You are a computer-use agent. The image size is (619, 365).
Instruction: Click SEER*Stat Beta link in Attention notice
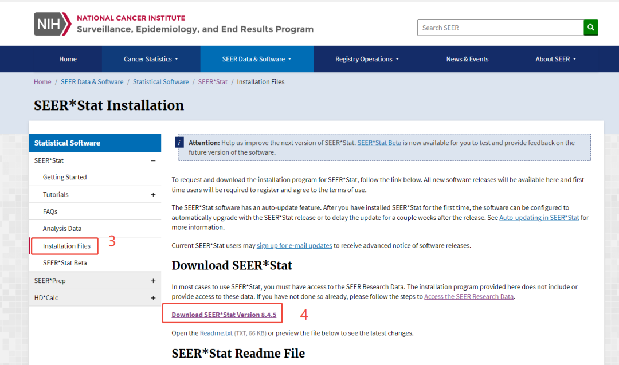379,143
